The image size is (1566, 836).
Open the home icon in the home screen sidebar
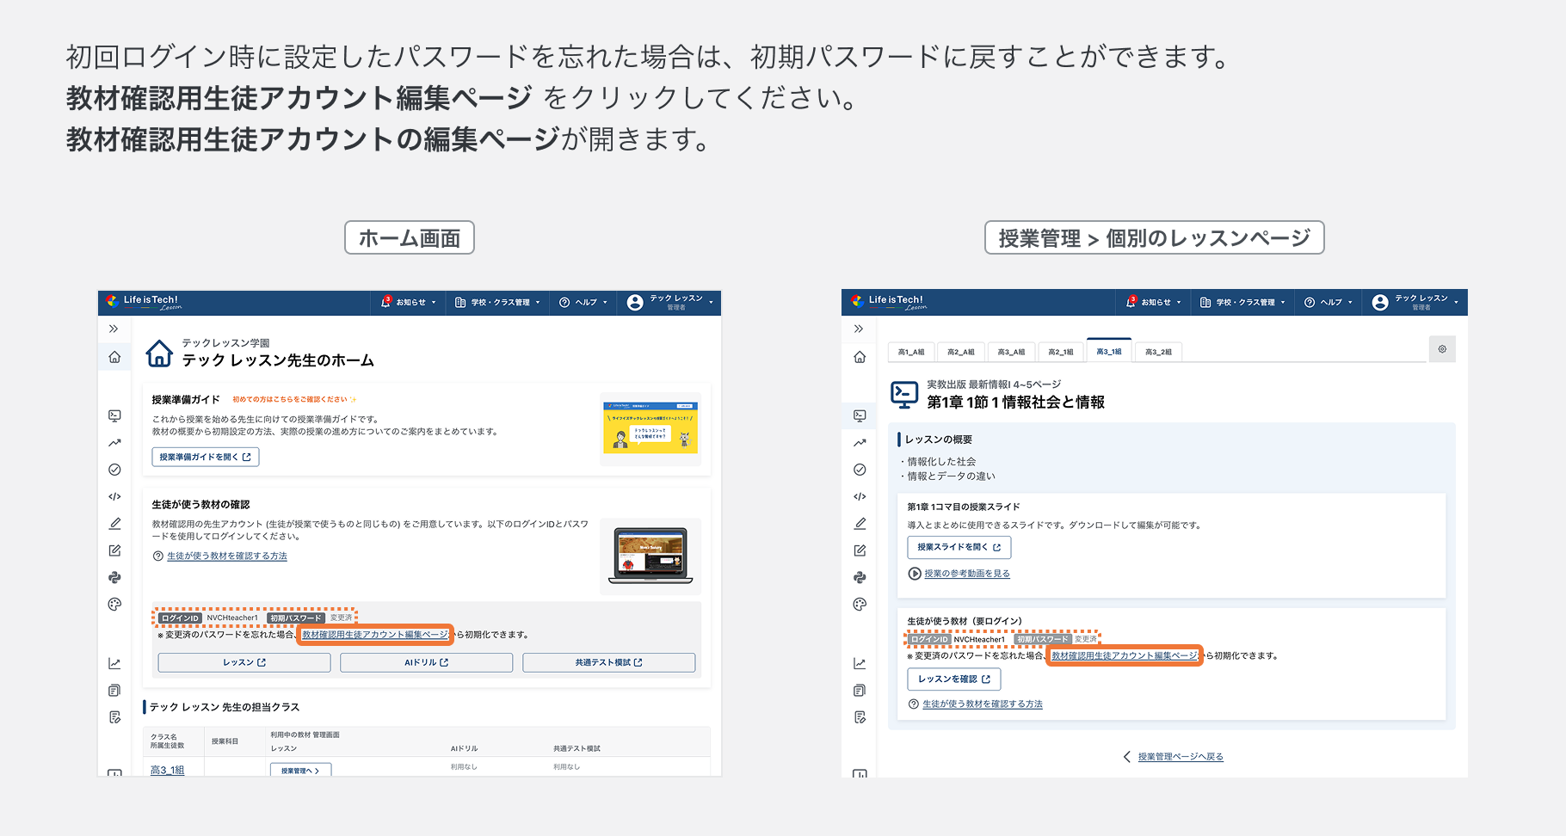point(114,357)
